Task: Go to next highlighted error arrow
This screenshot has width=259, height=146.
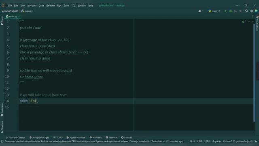Action: pos(253,21)
